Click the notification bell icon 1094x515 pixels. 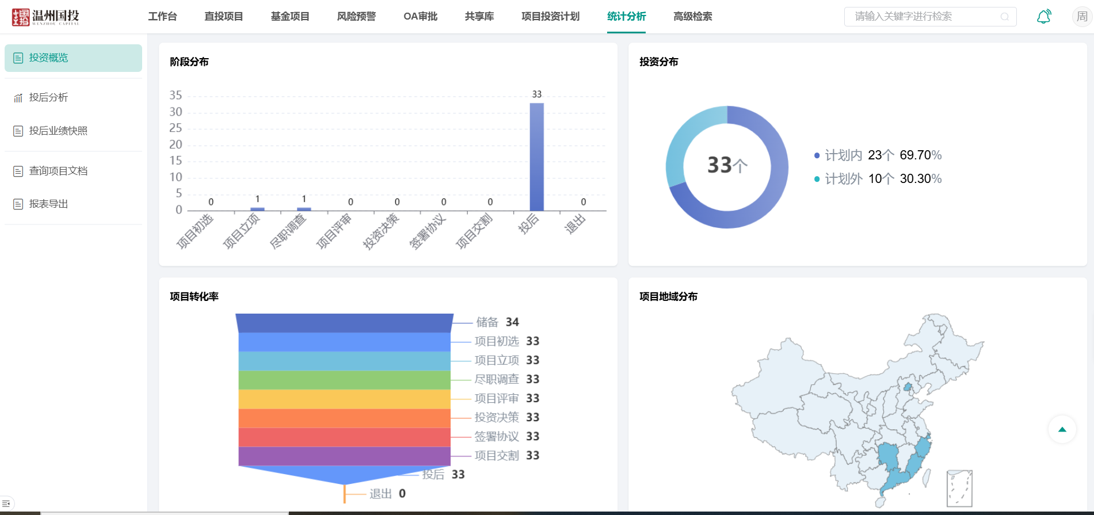point(1044,17)
